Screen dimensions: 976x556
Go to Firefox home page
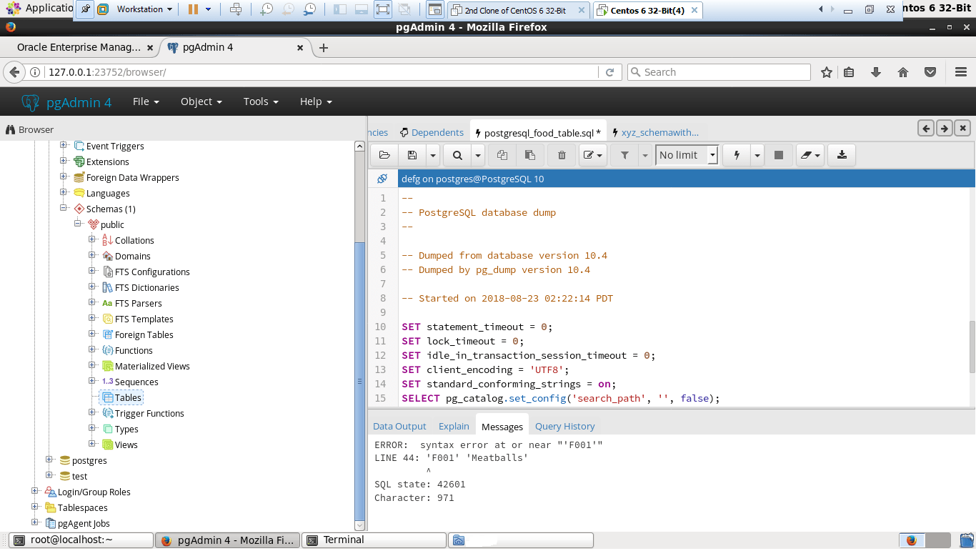tap(903, 72)
